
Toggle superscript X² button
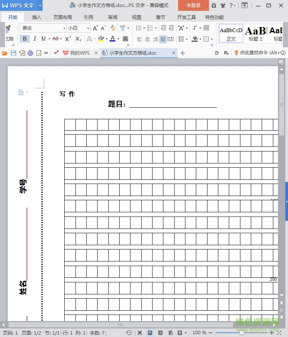pos(68,39)
